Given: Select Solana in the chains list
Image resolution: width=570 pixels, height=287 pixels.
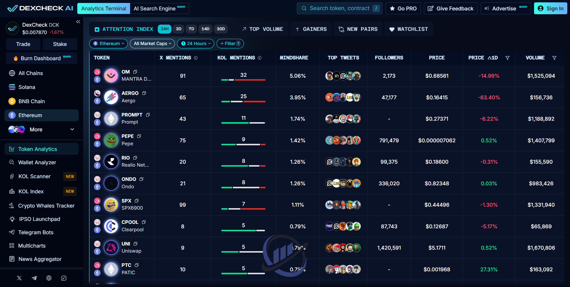Looking at the screenshot, I should coord(42,87).
